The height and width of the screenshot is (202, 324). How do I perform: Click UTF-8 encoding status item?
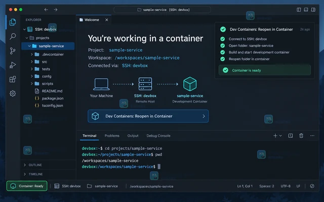pyautogui.click(x=286, y=186)
